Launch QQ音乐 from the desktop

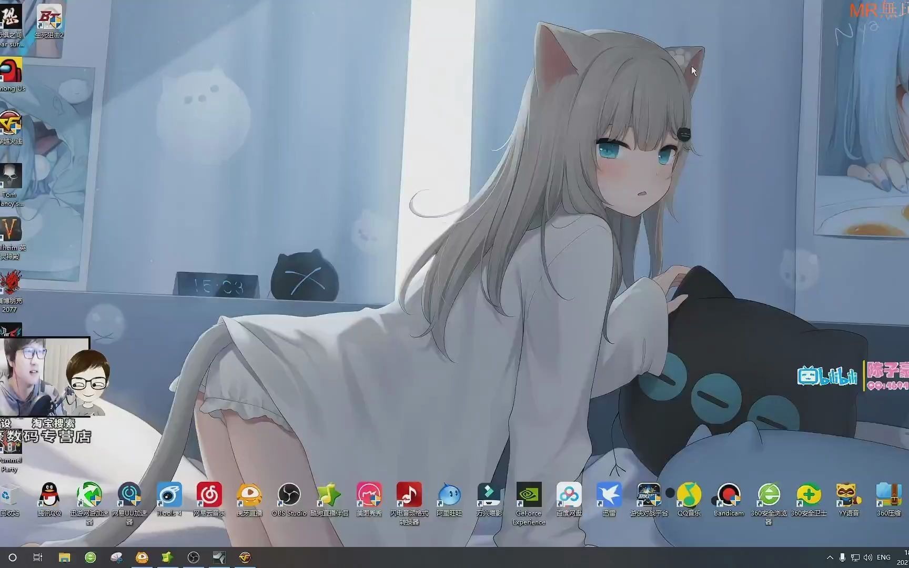click(x=689, y=499)
